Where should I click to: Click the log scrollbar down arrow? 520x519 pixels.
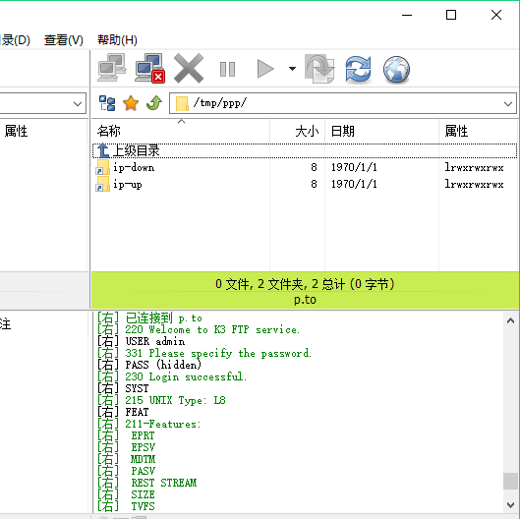click(511, 504)
